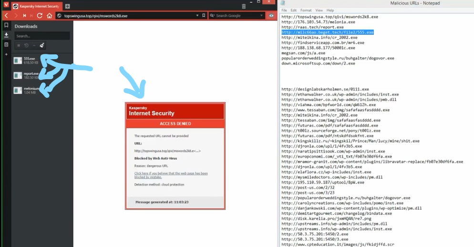Click the Notepad window title icon
Viewport: 474px width, 247px height.
pos(283,3)
